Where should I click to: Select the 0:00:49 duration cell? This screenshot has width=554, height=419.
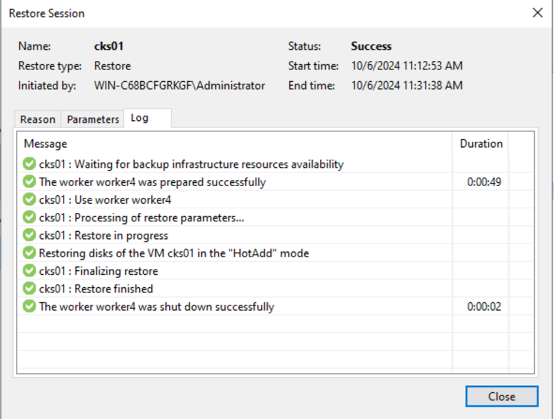click(484, 182)
